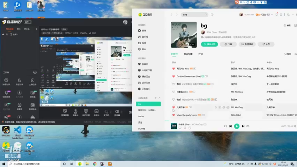
Task: Click the song progress bar above the player
Action: tap(231, 121)
